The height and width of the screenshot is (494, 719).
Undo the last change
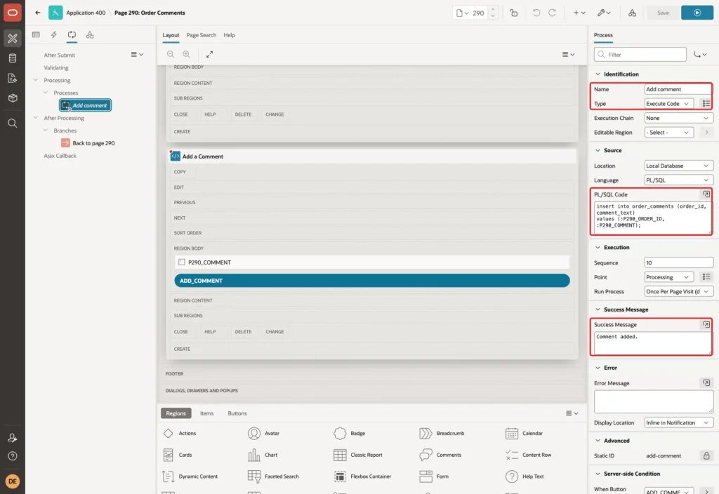(x=536, y=13)
